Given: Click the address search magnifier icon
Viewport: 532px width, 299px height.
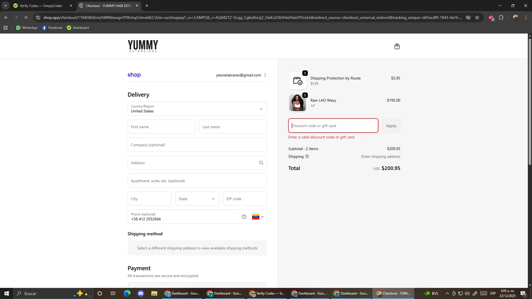Looking at the screenshot, I should point(261,163).
